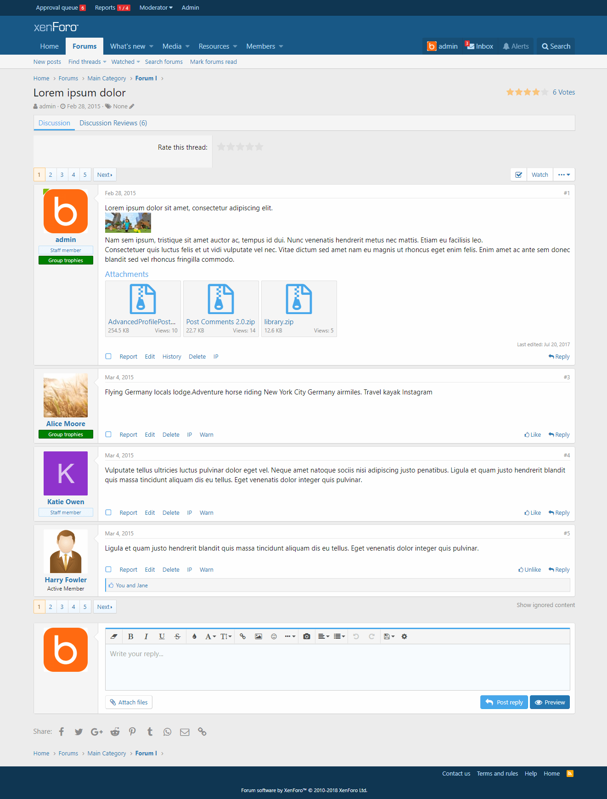Switch to Discussion Reviews (6) tab
Screen dimensions: 607x799
coord(113,123)
